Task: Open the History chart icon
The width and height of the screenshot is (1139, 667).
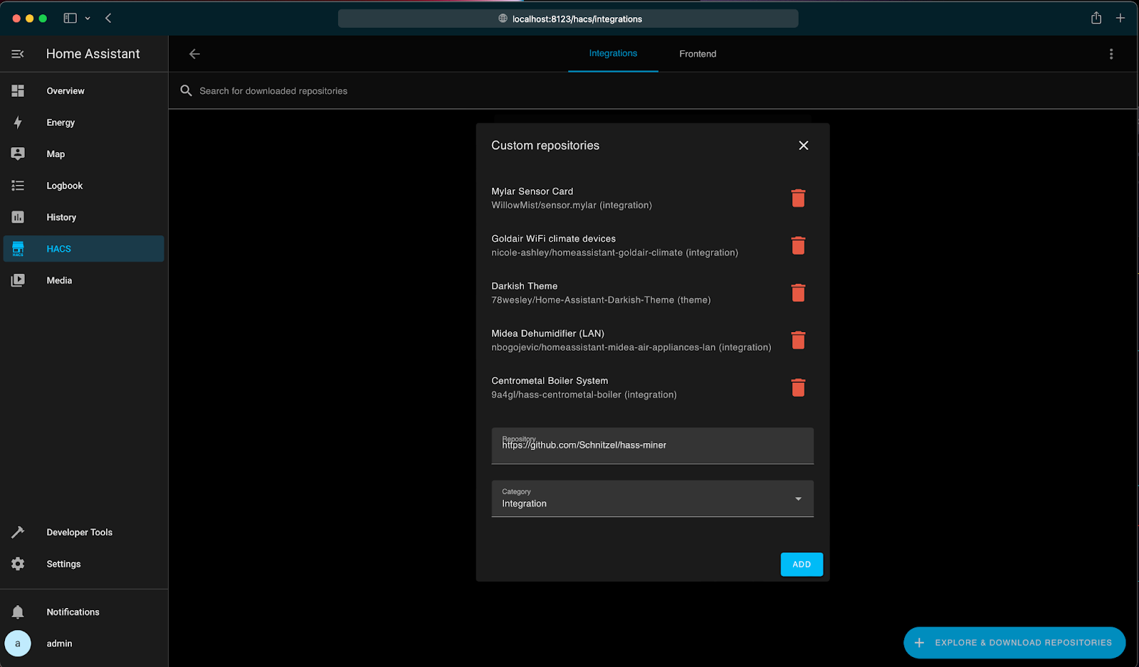Action: (x=18, y=217)
